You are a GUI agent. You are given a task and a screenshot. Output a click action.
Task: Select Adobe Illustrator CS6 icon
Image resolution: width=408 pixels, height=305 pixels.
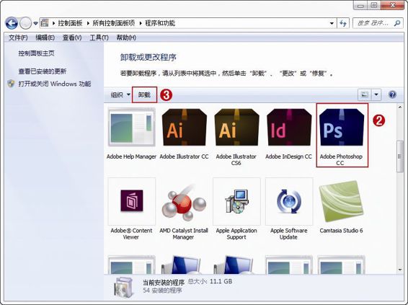236,128
